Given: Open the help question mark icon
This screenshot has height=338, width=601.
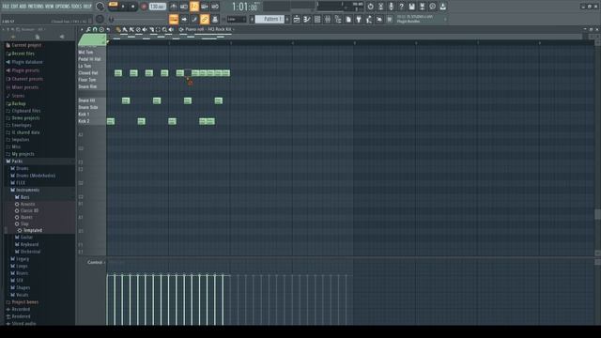Looking at the screenshot, I should pyautogui.click(x=401, y=7).
